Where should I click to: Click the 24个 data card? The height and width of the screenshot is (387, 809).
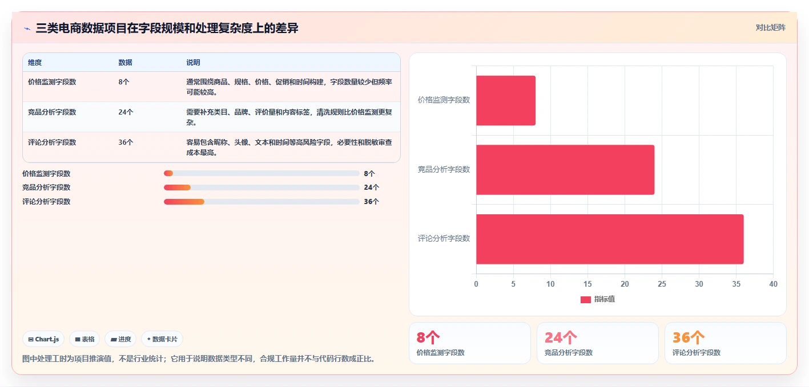[x=598, y=343]
